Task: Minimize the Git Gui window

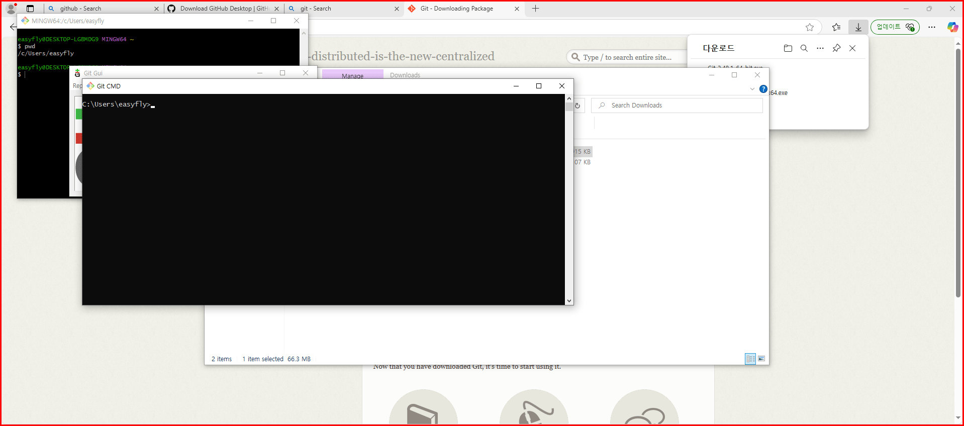Action: coord(260,73)
